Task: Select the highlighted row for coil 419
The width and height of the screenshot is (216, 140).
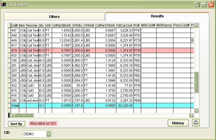Action: tap(101, 51)
